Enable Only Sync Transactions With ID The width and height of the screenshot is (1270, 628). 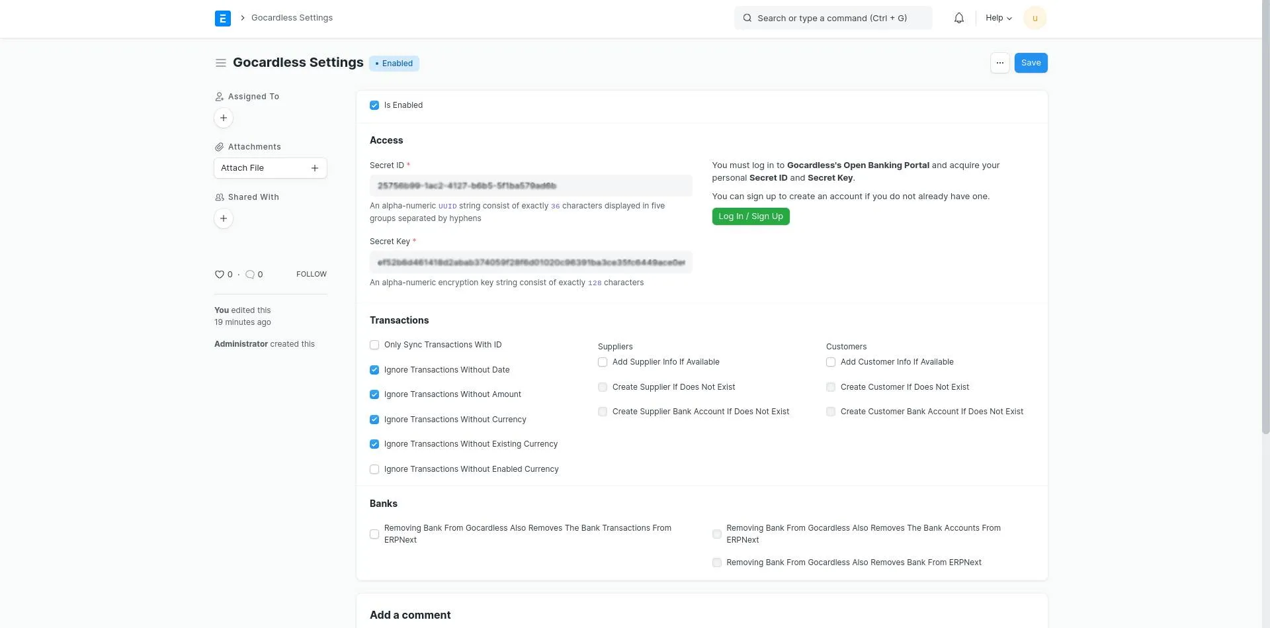(374, 345)
